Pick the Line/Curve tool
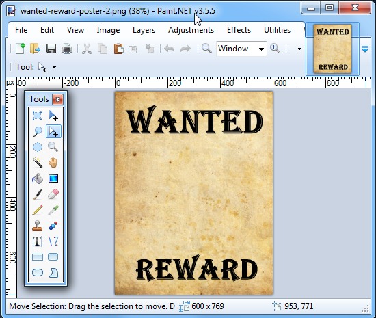 pos(53,241)
